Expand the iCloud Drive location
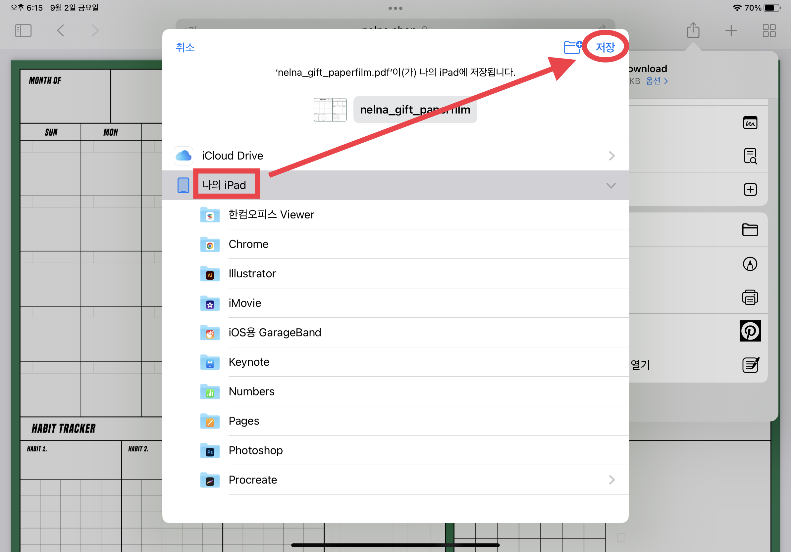This screenshot has width=791, height=552. point(611,156)
